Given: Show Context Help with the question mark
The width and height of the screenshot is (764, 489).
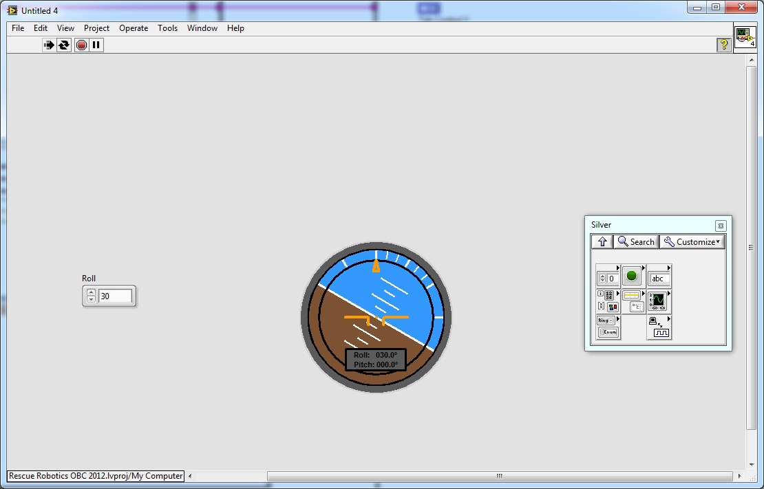Looking at the screenshot, I should pyautogui.click(x=723, y=45).
